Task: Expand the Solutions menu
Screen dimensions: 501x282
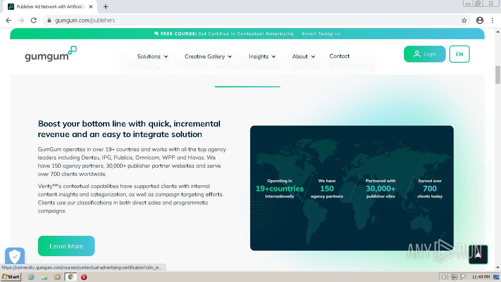Action: tap(152, 56)
